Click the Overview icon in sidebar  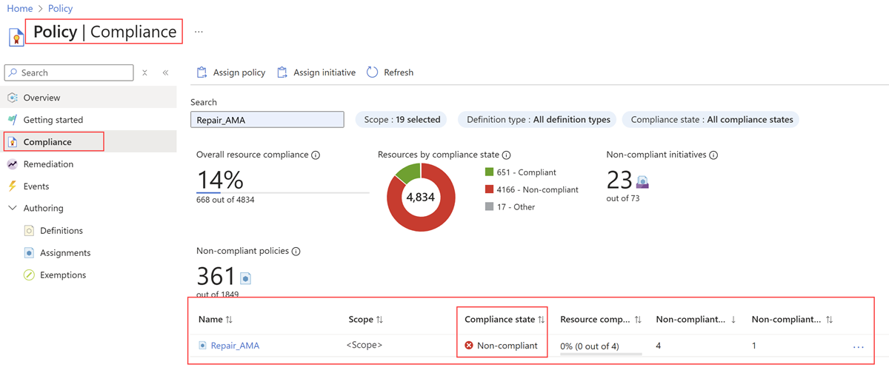click(13, 98)
